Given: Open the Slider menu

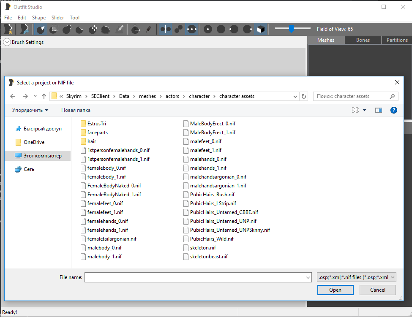Looking at the screenshot, I should pyautogui.click(x=57, y=18).
